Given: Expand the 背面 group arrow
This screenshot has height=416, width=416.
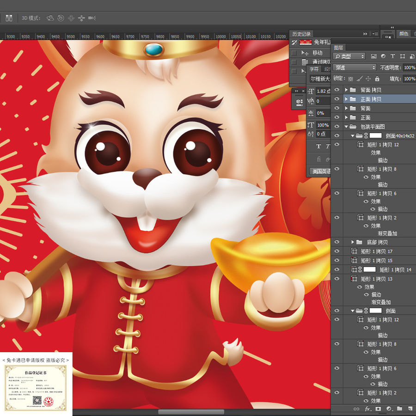Looking at the screenshot, I should click(346, 108).
